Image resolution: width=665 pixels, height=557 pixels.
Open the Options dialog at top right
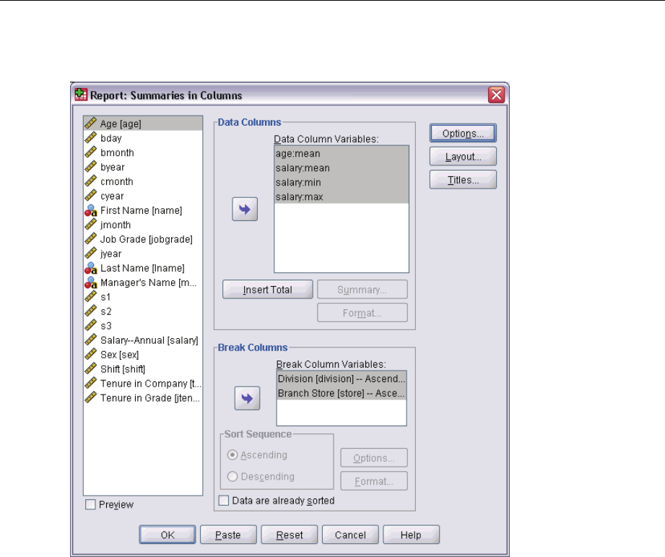pyautogui.click(x=463, y=133)
